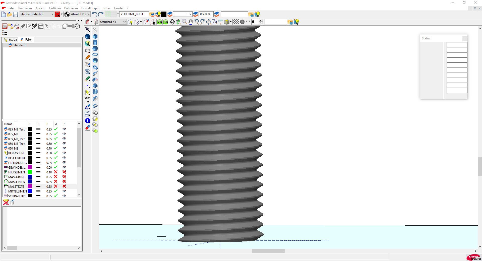Image resolution: width=482 pixels, height=261 pixels.
Task: Sort layers by the Name column header
Action: pos(15,124)
